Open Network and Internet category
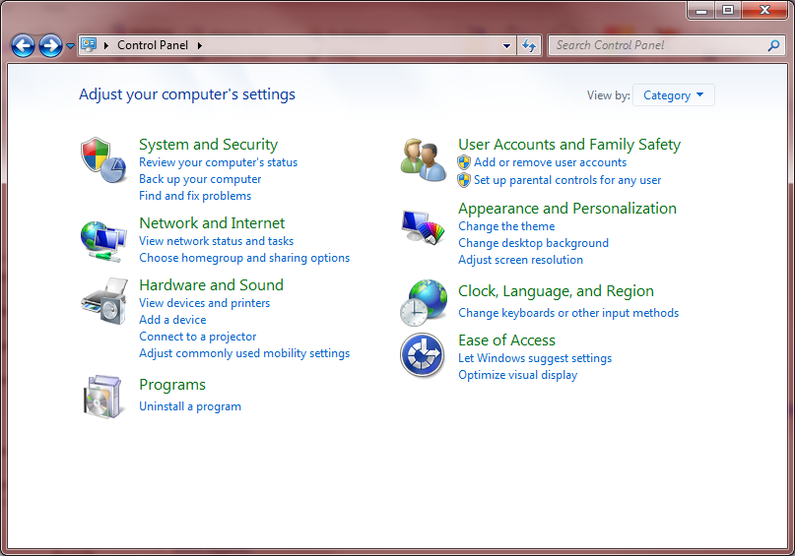The image size is (795, 556). point(212,222)
